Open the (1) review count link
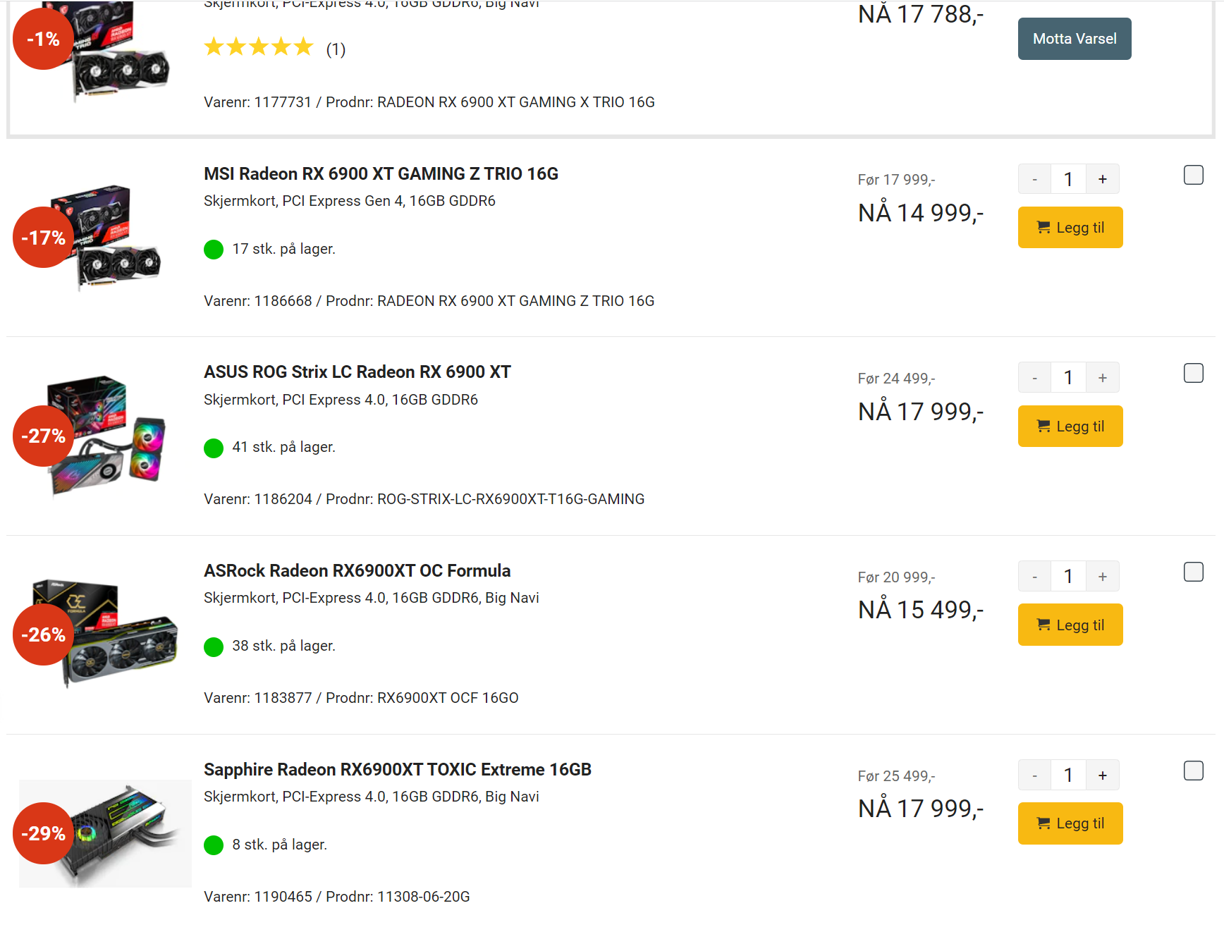Viewport: 1224px width, 932px height. pos(336,49)
